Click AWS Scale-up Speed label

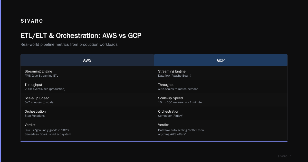[37, 98]
